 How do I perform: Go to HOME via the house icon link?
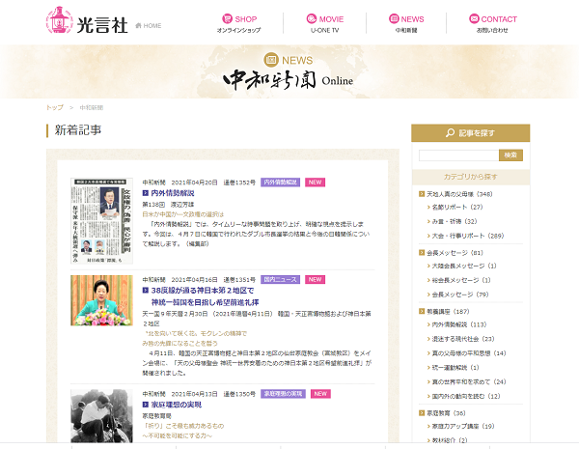pyautogui.click(x=149, y=25)
